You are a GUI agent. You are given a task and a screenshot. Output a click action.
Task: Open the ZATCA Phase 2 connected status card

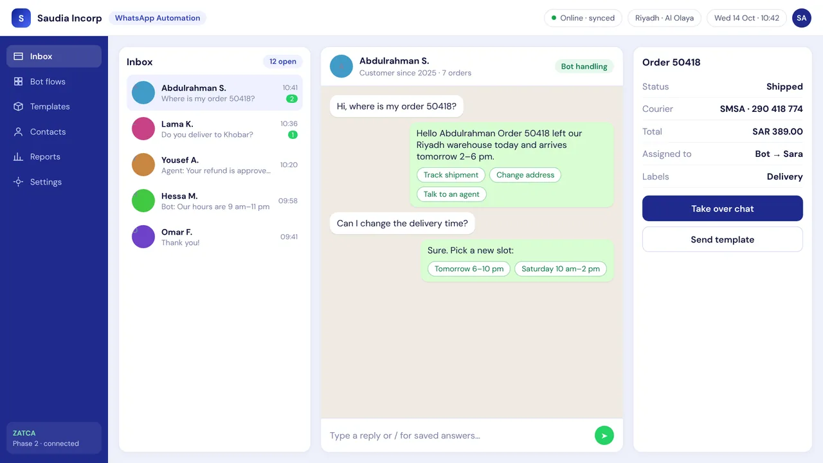tap(54, 438)
